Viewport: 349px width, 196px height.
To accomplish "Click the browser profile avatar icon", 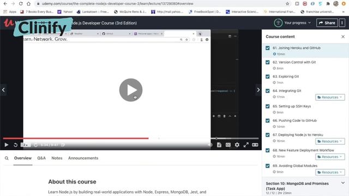I will (336, 4).
